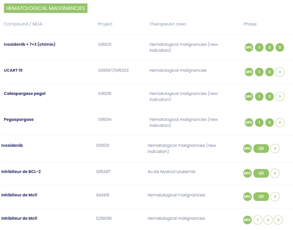The image size is (293, 230).
Task: Click the Therapeutic area column header
Action: click(168, 24)
